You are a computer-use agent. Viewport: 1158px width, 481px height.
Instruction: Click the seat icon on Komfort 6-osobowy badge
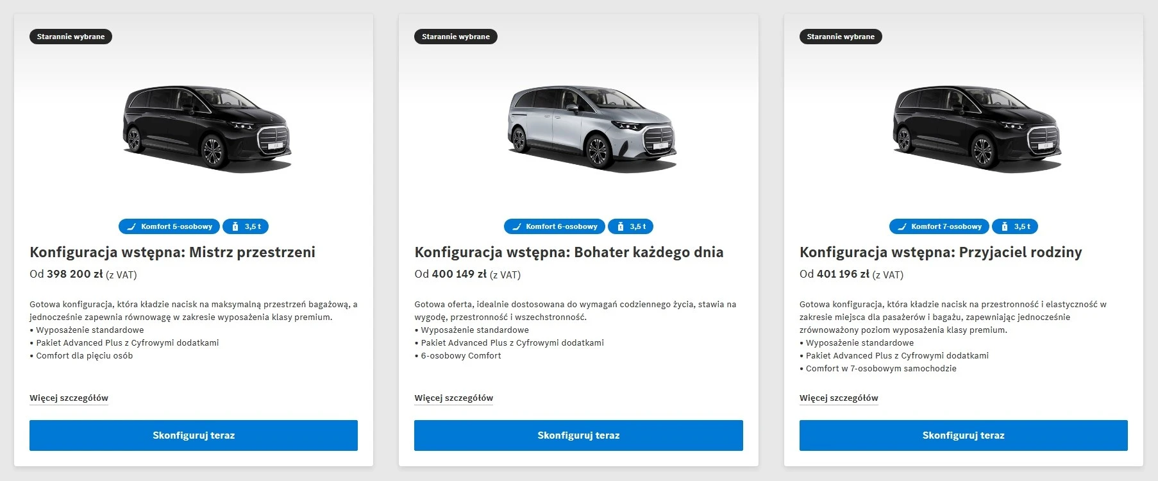[x=517, y=226]
